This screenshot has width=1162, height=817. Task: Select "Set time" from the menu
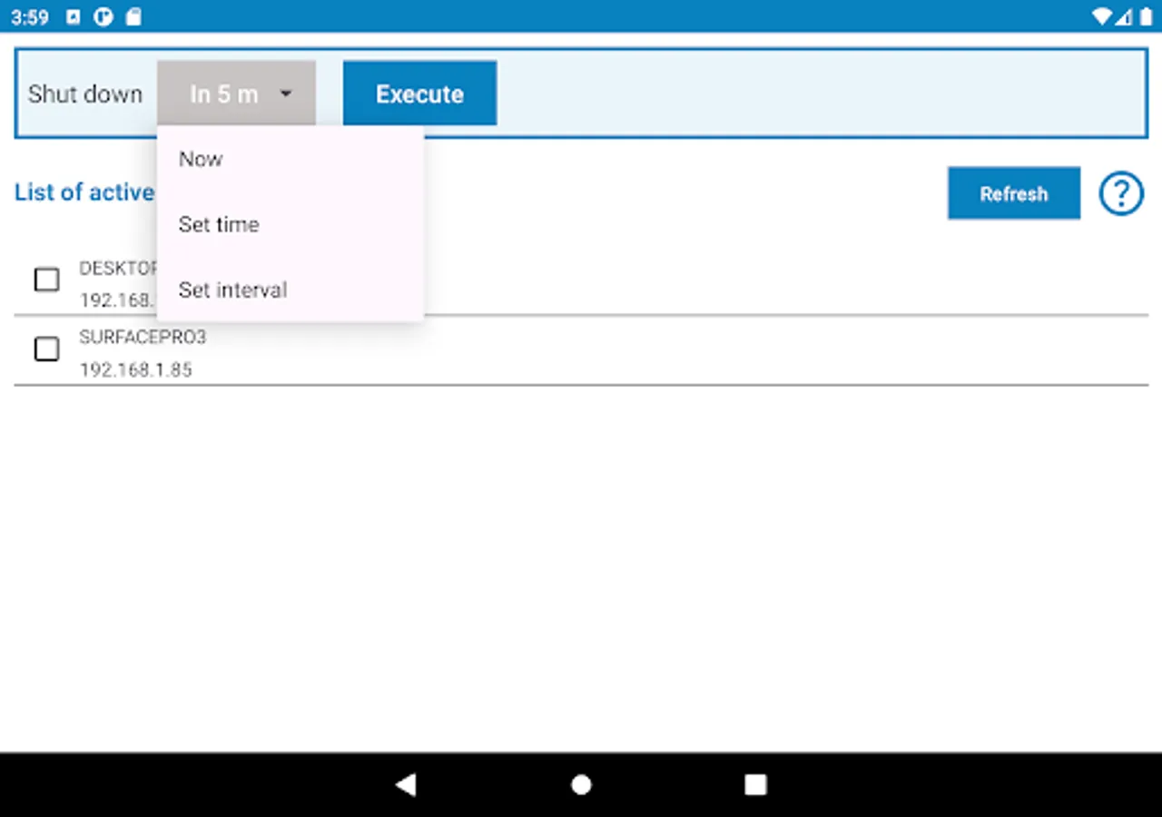(x=219, y=224)
